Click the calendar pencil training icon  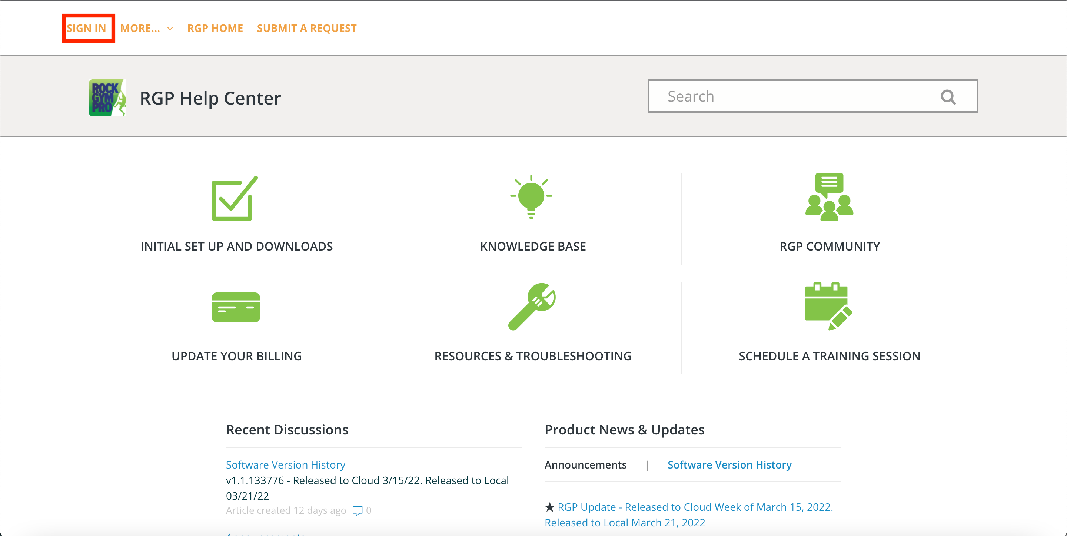click(828, 307)
